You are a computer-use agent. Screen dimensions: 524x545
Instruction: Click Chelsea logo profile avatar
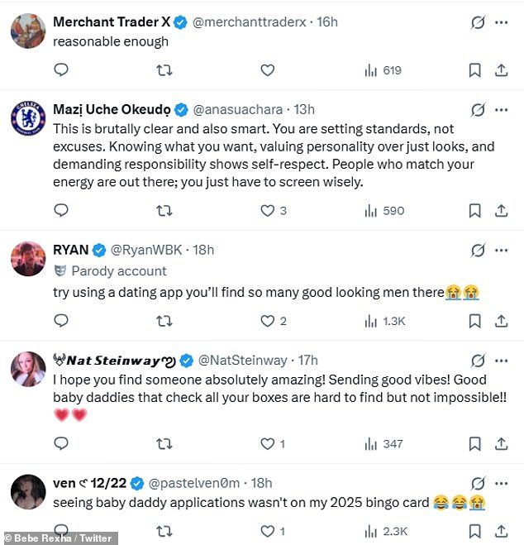click(x=27, y=118)
